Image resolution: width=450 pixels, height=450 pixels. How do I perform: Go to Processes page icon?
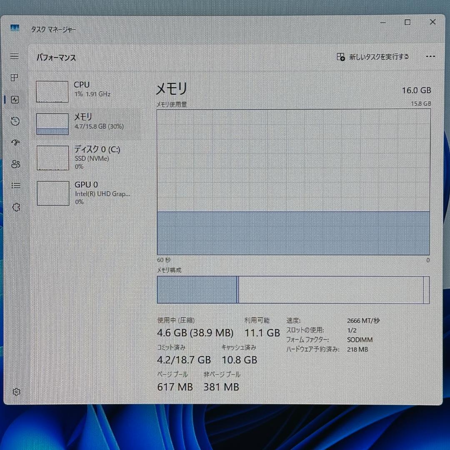click(14, 77)
